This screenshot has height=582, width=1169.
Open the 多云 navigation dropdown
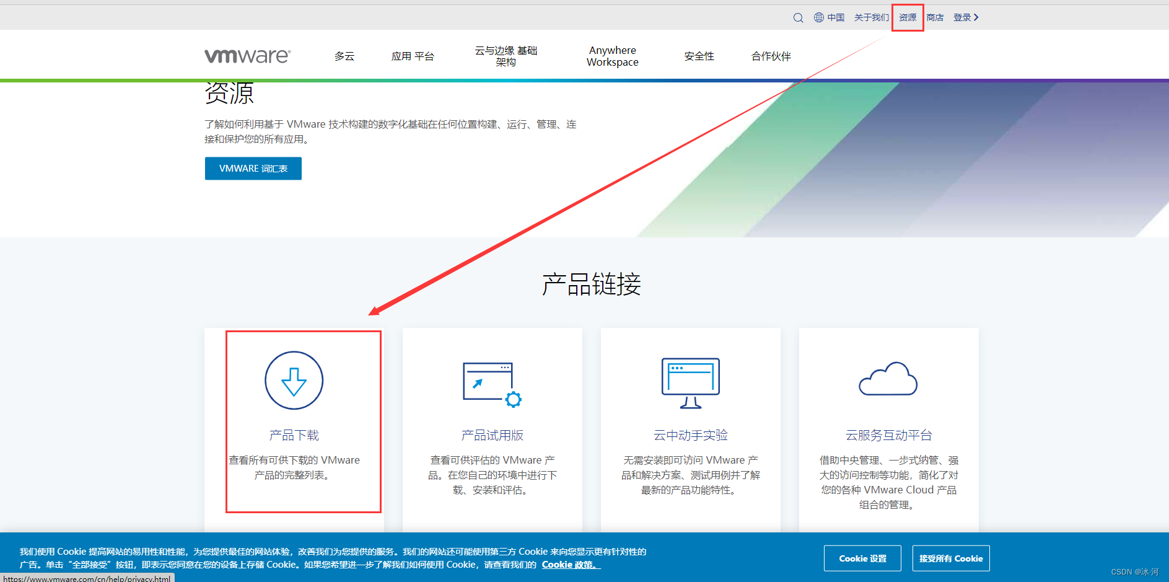point(344,56)
